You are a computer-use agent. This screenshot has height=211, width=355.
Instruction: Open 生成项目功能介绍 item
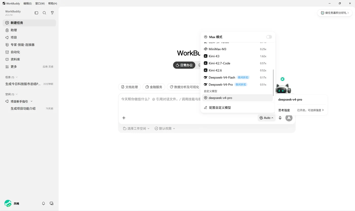tap(29, 109)
